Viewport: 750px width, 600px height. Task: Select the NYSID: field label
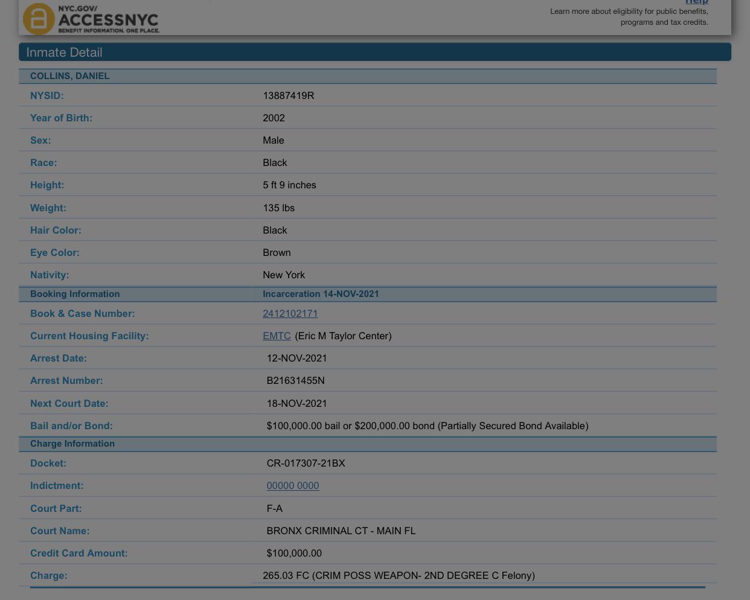click(46, 95)
